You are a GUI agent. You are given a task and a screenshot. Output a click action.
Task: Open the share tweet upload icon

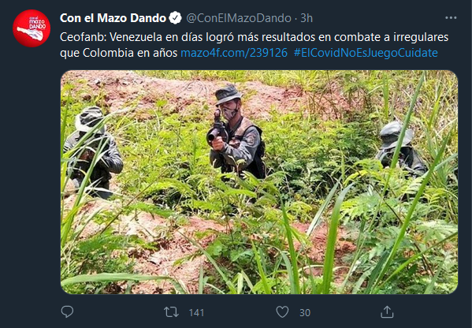tap(387, 311)
